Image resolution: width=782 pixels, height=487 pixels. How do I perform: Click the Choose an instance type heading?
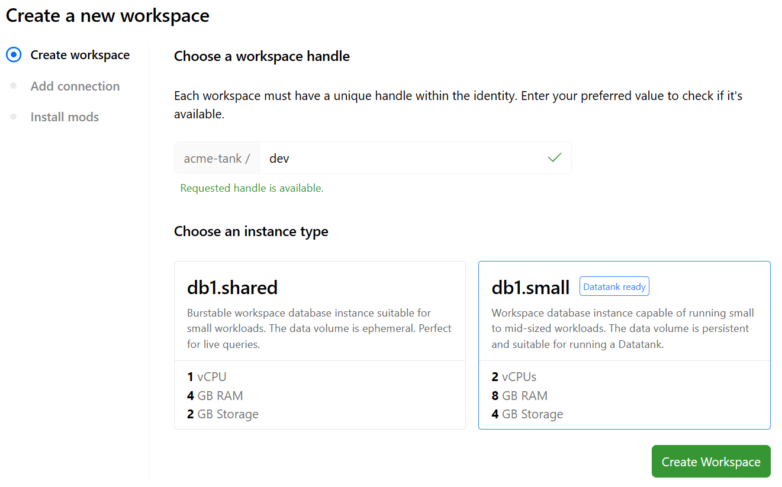(251, 231)
